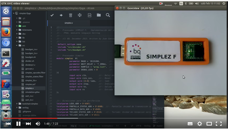Click the trash can clean icon
This screenshot has width=228, height=129.
click(71, 15)
